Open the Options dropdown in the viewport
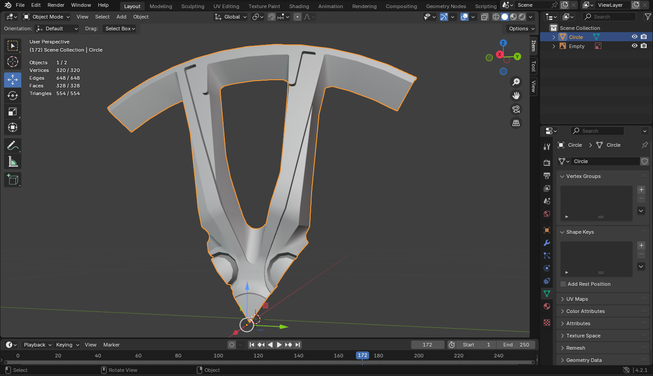 coord(521,29)
